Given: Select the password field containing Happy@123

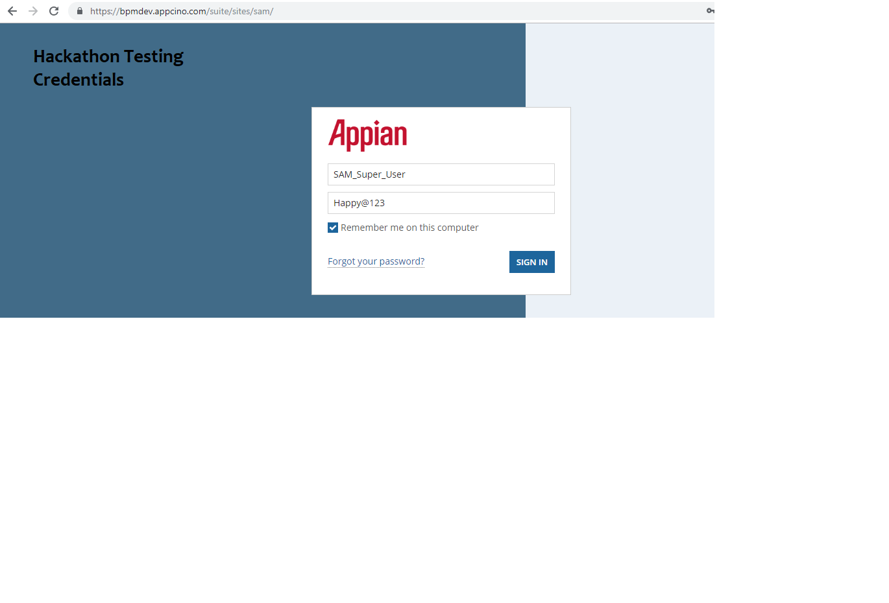Looking at the screenshot, I should click(x=441, y=203).
